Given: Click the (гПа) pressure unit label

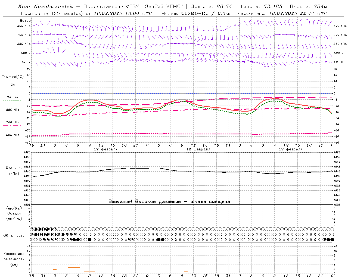Looking at the screenshot, I should tap(14, 174).
